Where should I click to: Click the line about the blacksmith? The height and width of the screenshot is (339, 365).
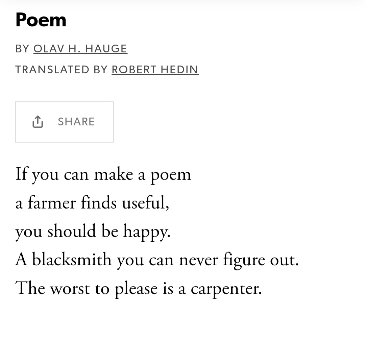coord(157,260)
